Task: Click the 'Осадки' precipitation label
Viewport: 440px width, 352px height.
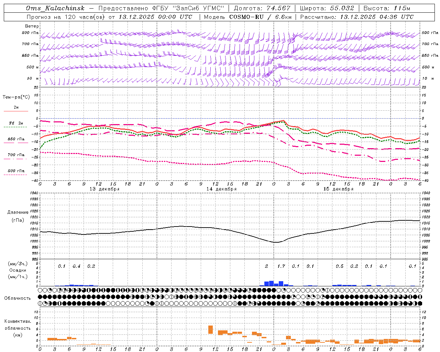Action: pos(18,270)
